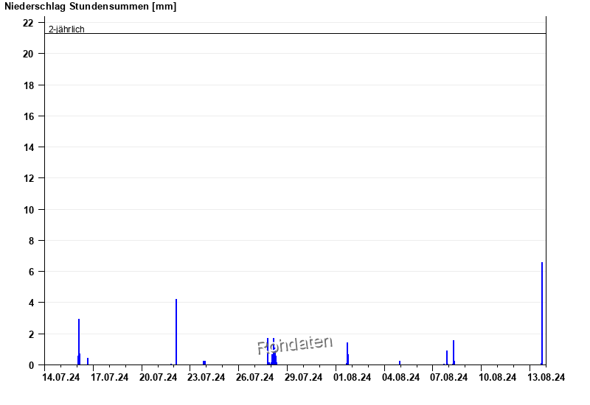Screen dimensions: 590x405
Task: Click the x-axis date label 17.07.24
Action: [x=110, y=378]
